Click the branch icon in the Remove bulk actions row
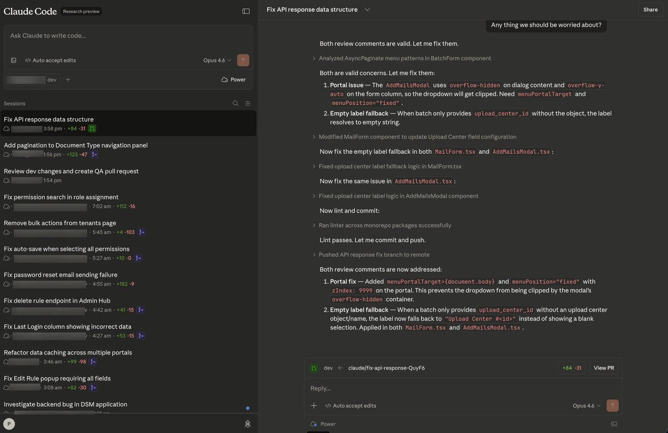This screenshot has width=668, height=433. pos(142,232)
